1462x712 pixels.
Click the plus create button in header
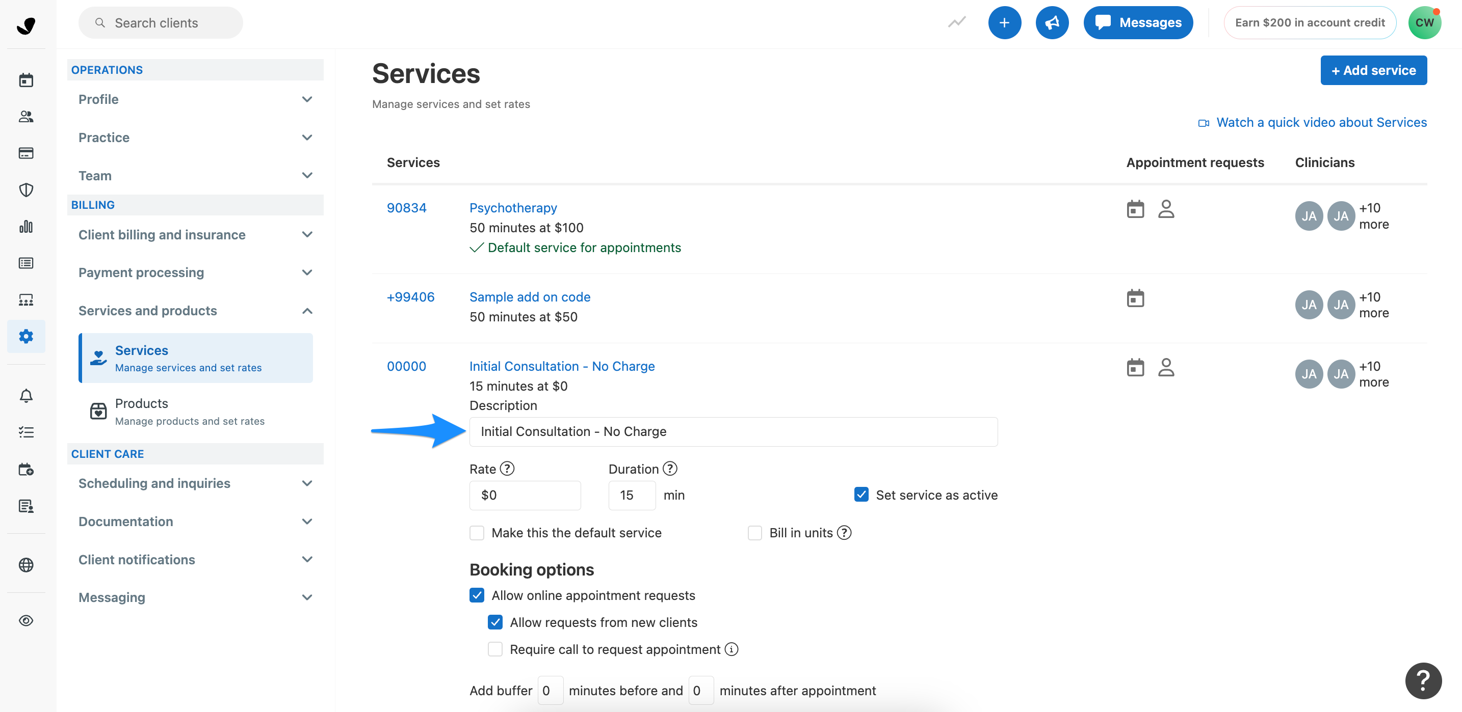1004,23
